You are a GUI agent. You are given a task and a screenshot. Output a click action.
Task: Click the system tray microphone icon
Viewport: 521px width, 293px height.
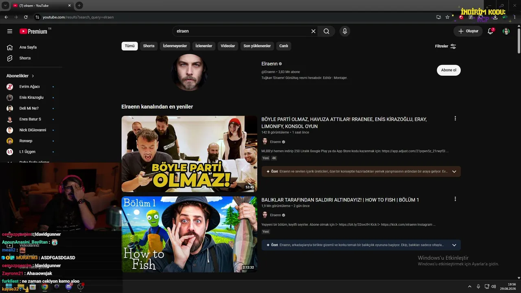pyautogui.click(x=478, y=286)
